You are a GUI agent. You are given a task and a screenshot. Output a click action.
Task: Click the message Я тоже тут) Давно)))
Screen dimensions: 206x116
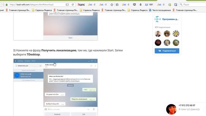click(189, 109)
